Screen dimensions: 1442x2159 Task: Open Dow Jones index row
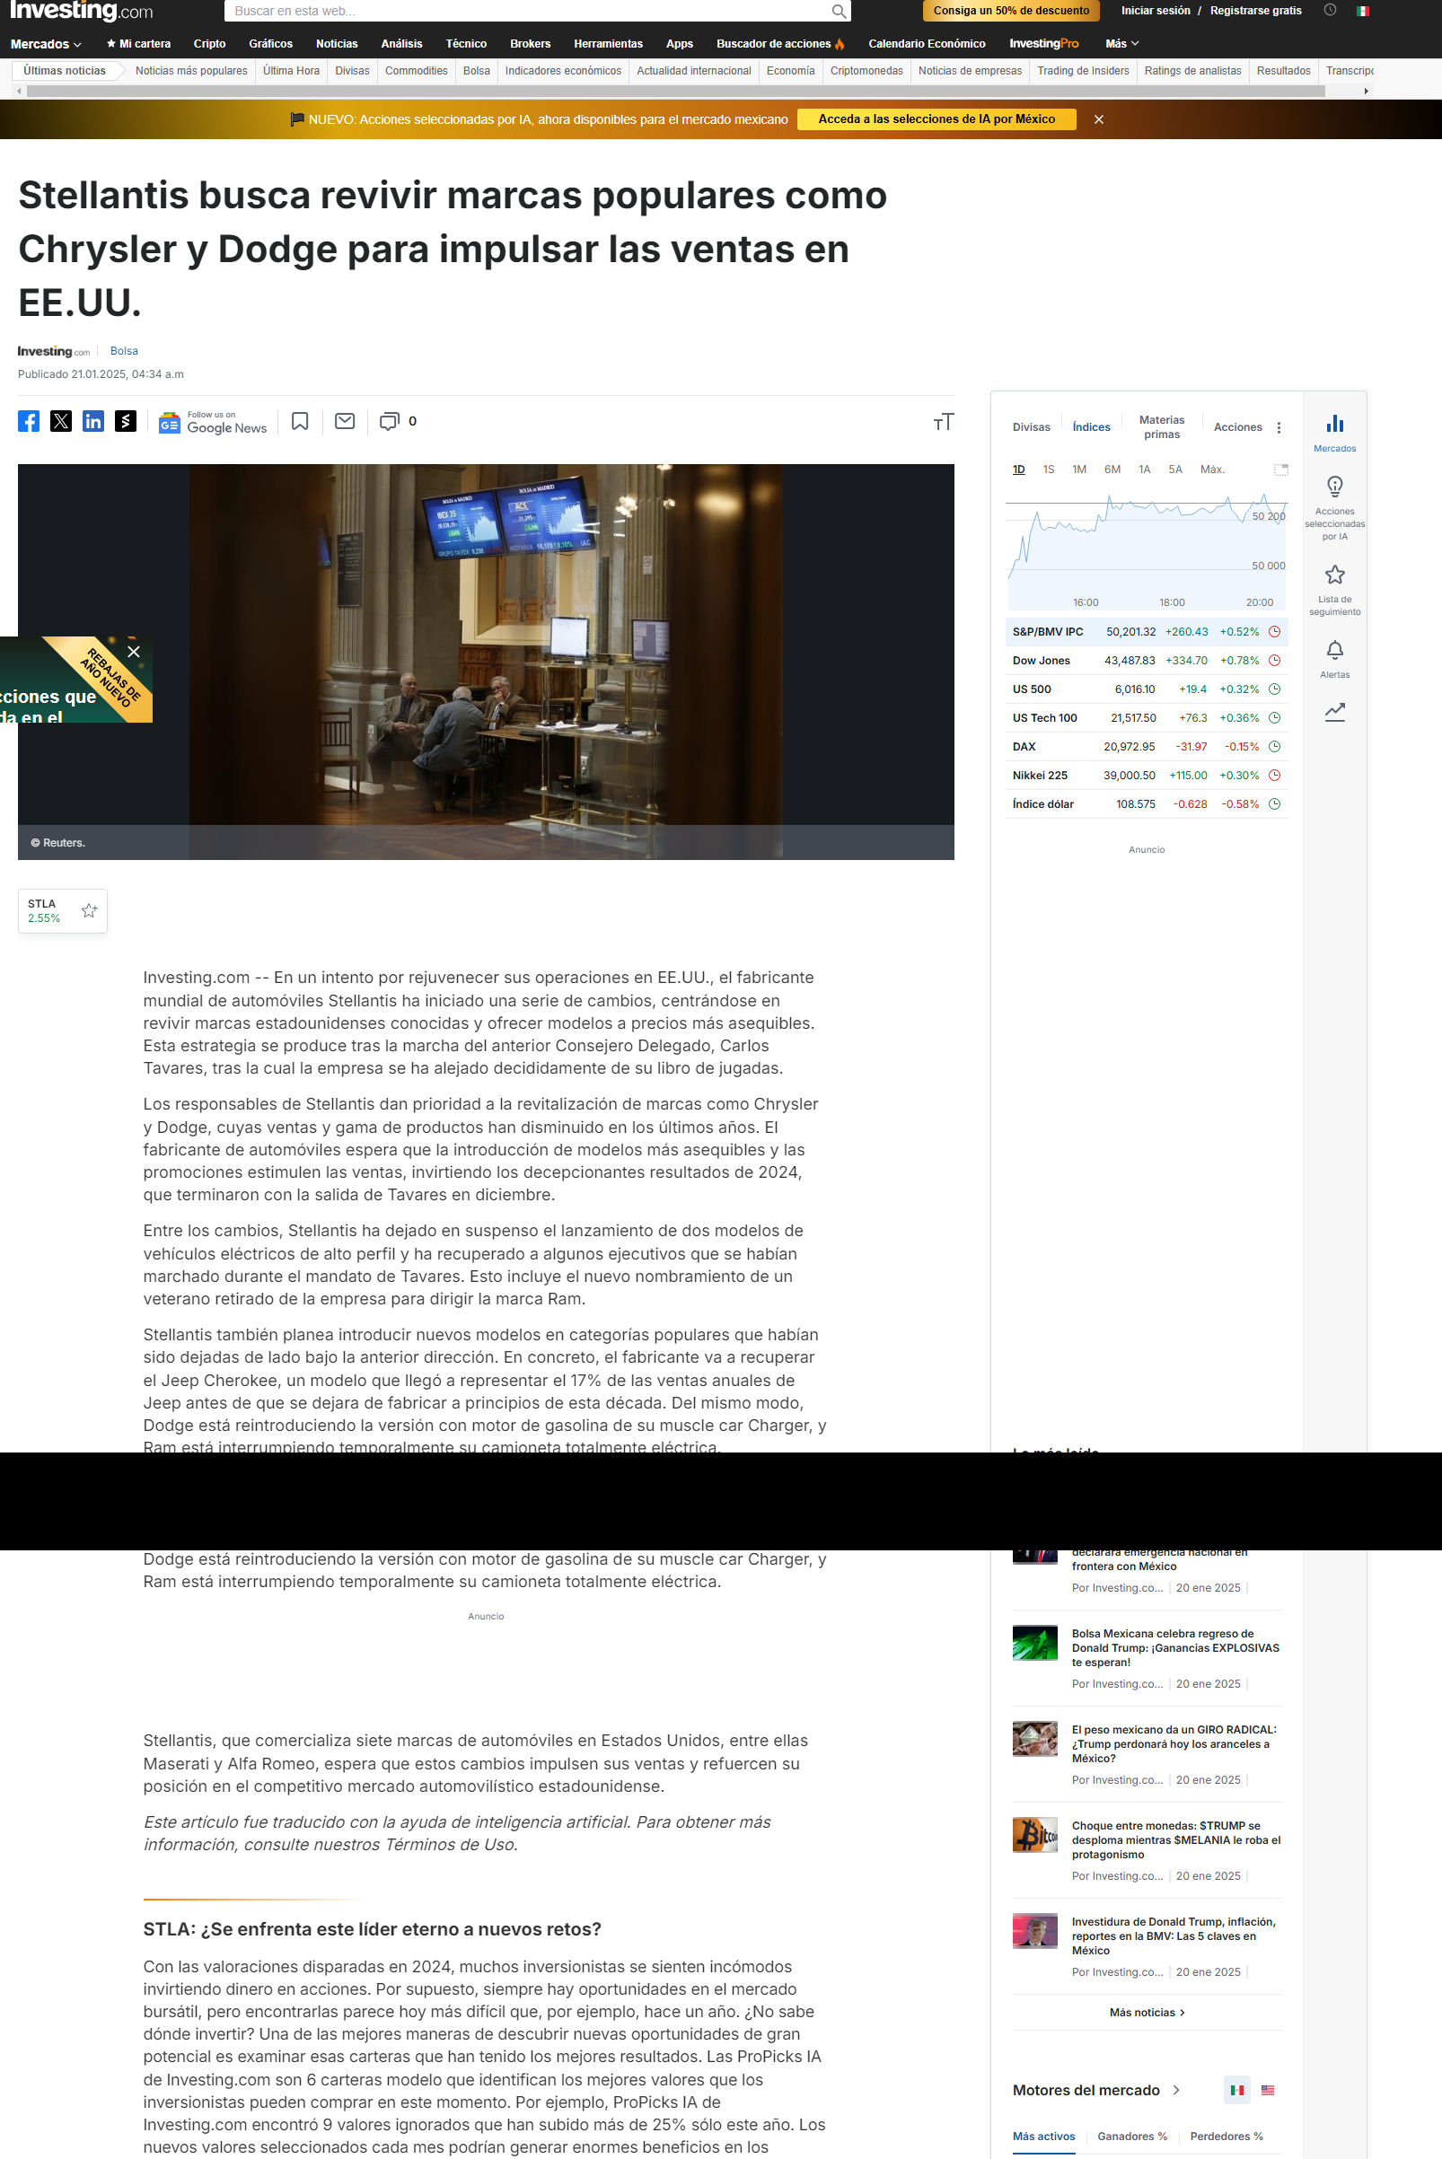[1146, 660]
